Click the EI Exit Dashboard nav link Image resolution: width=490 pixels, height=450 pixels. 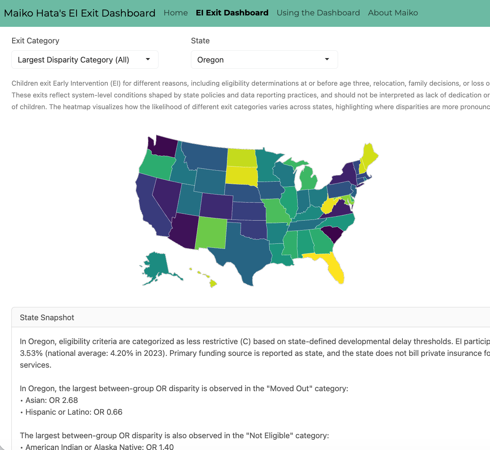point(232,13)
